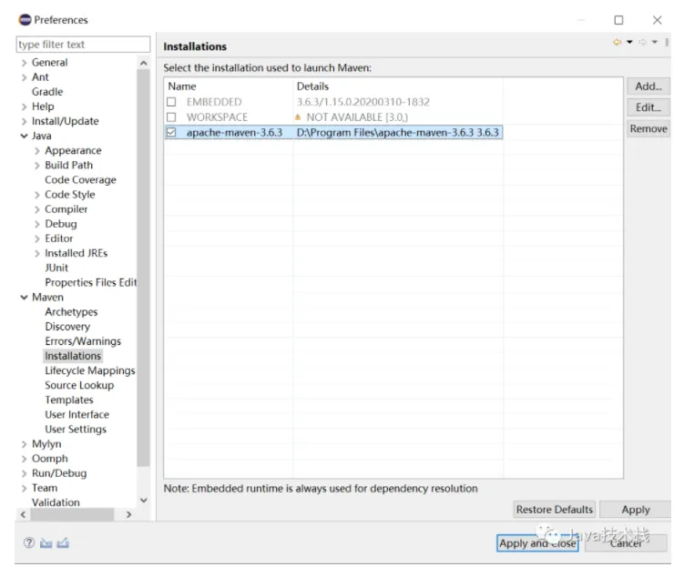
Task: Expand the Help tree node
Action: tap(24, 106)
